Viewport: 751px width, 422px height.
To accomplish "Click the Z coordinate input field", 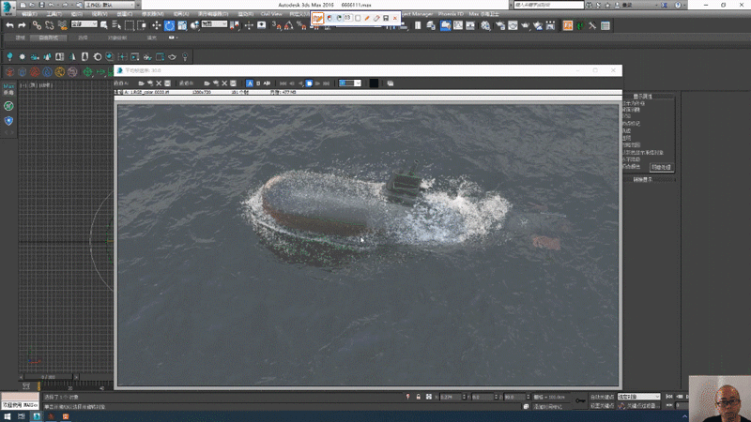I will [x=514, y=397].
